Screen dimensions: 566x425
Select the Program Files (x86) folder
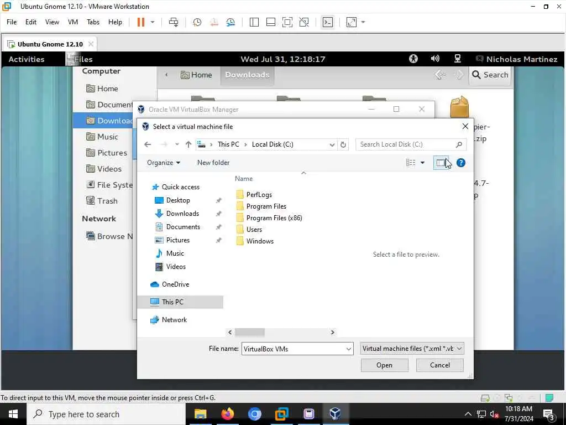tap(274, 218)
